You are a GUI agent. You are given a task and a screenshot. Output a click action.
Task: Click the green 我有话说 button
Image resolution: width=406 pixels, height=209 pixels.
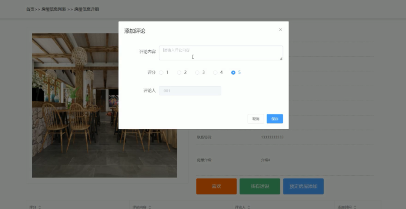[x=260, y=186]
